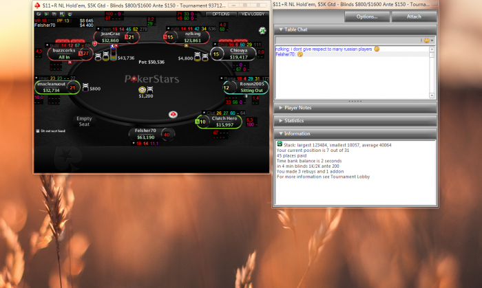The height and width of the screenshot is (288, 482).
Task: Click the red shield badge near JeanGrae's seat
Action: tap(95, 44)
